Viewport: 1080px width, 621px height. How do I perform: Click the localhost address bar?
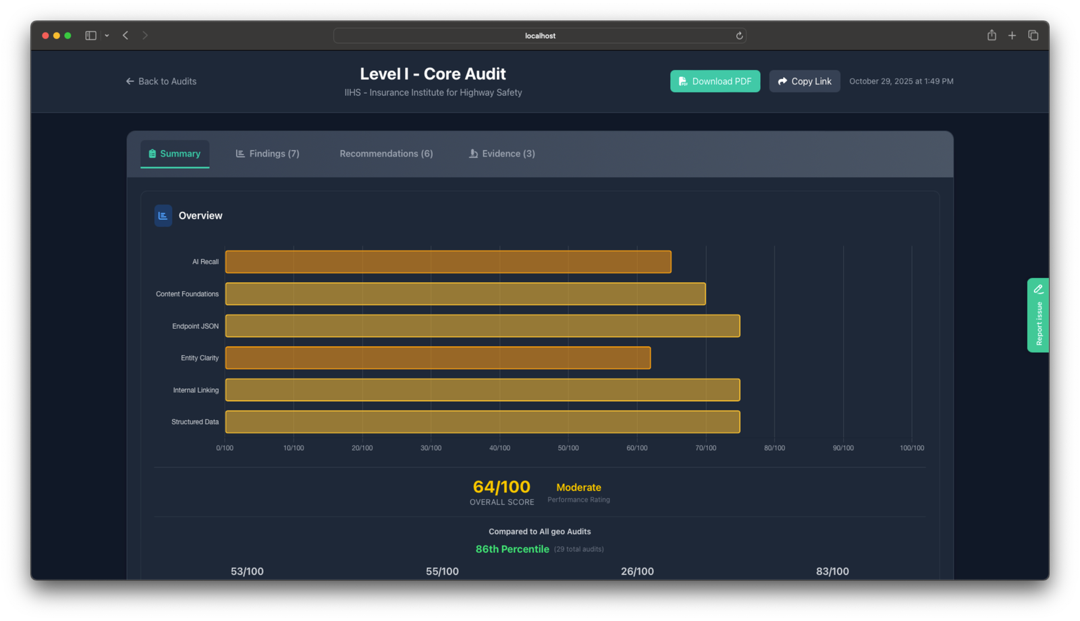(x=539, y=36)
